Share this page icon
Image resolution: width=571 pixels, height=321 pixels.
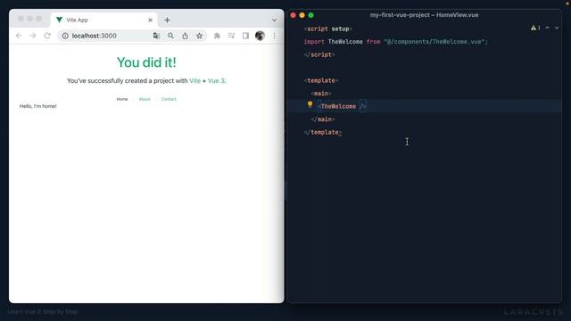pyautogui.click(x=185, y=36)
